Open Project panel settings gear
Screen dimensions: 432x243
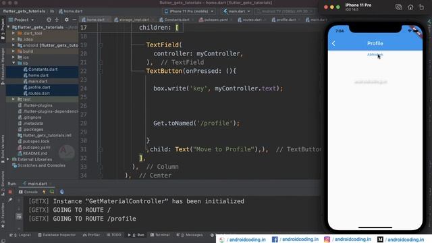[66, 20]
